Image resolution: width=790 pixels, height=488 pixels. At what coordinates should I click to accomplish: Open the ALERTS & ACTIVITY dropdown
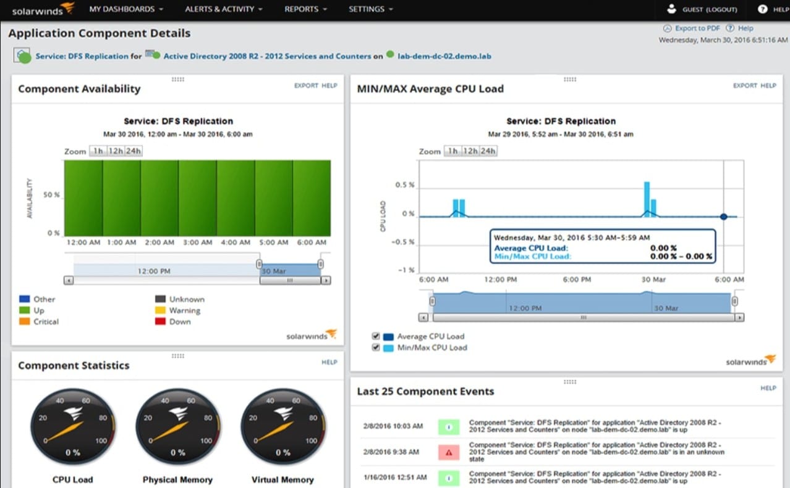[x=223, y=9]
